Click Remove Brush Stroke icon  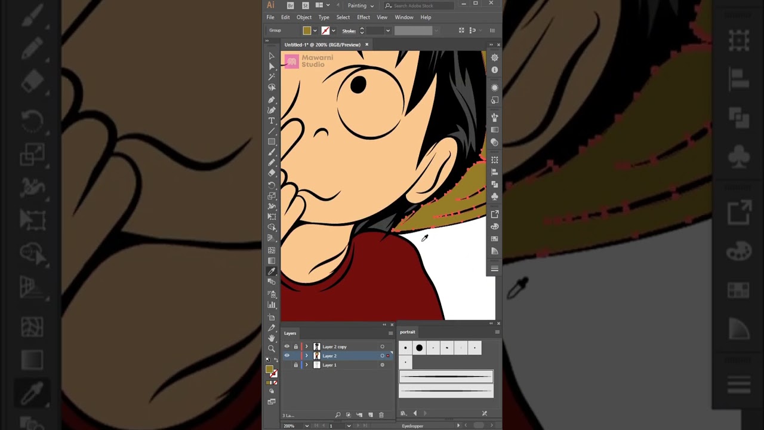coord(484,413)
